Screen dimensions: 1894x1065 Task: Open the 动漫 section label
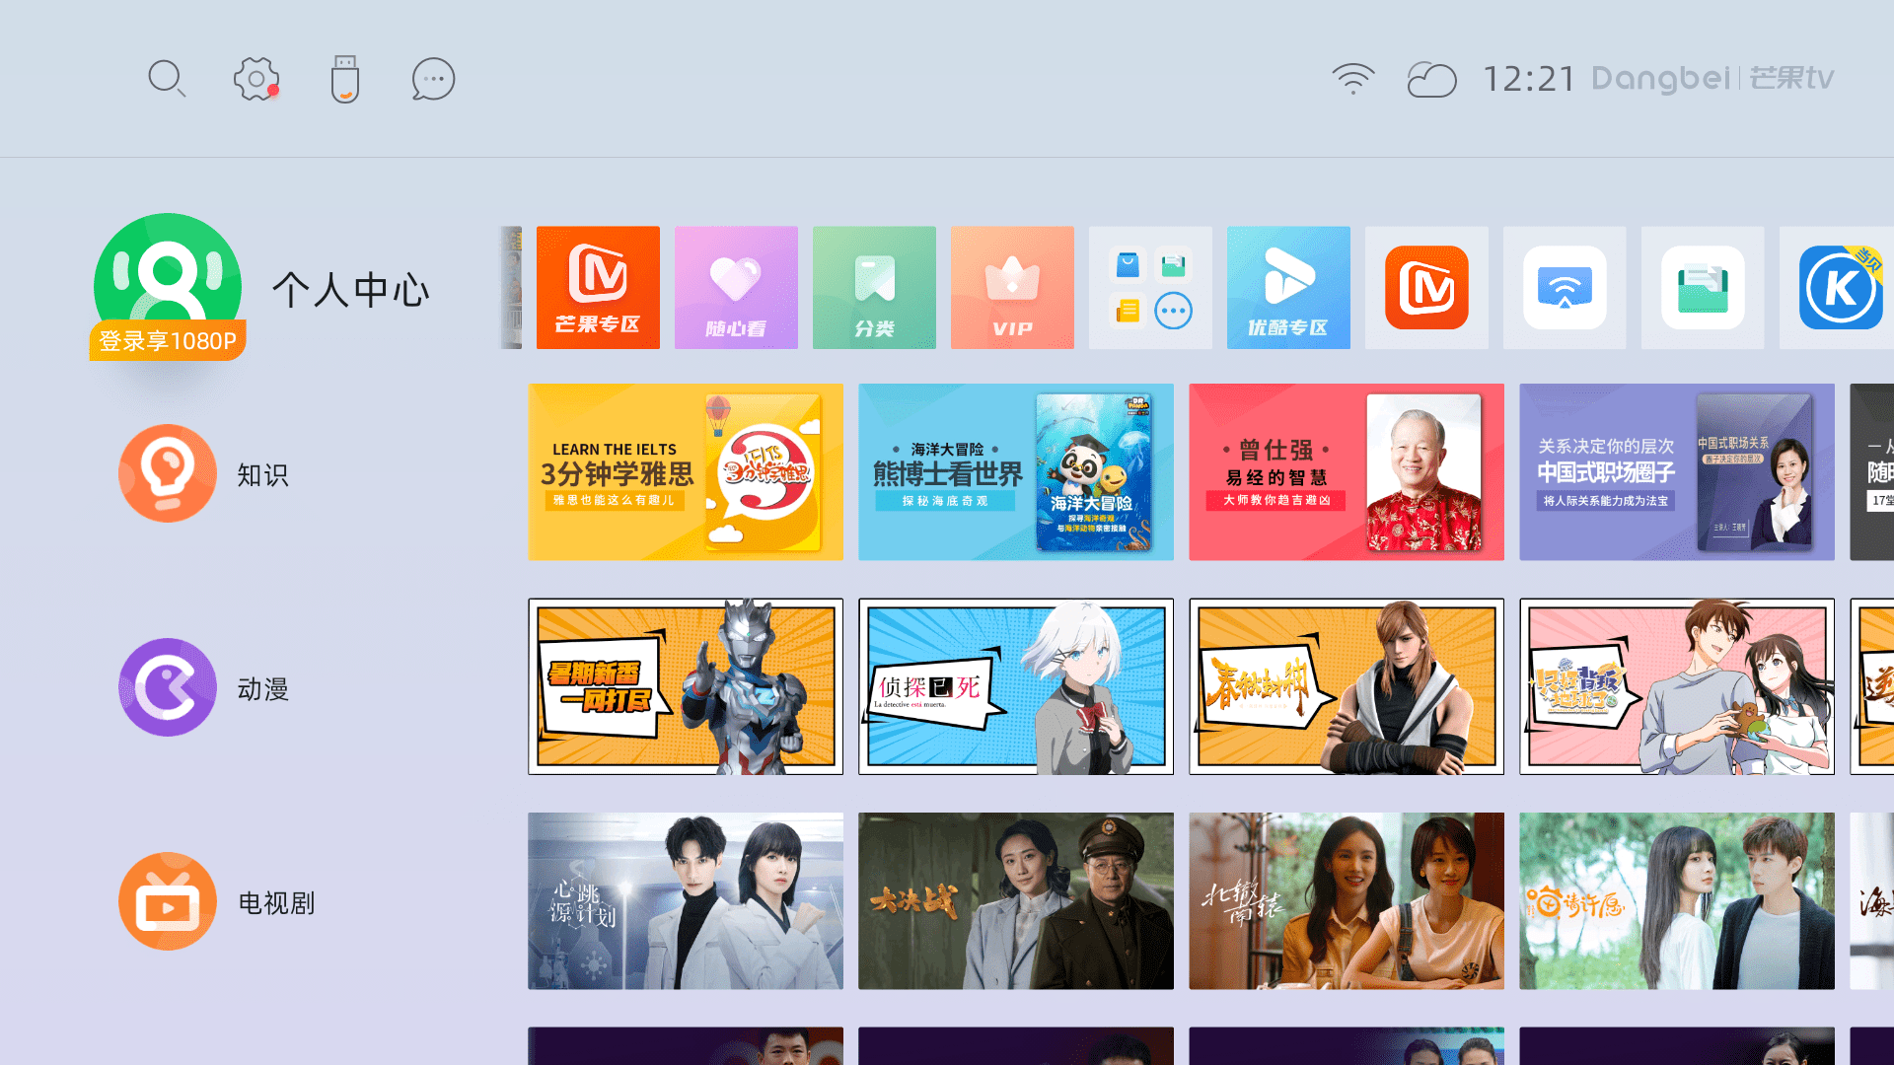(263, 689)
